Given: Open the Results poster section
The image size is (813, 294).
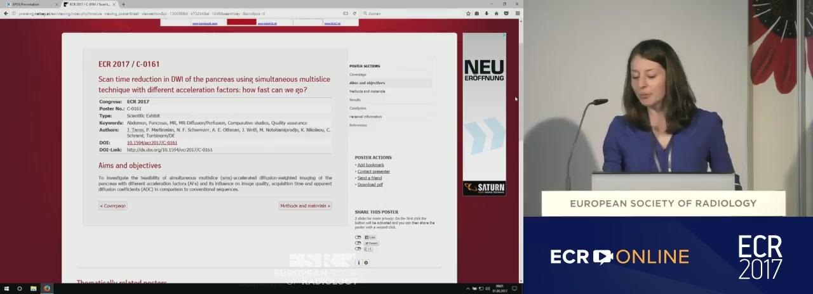Looking at the screenshot, I should [355, 99].
